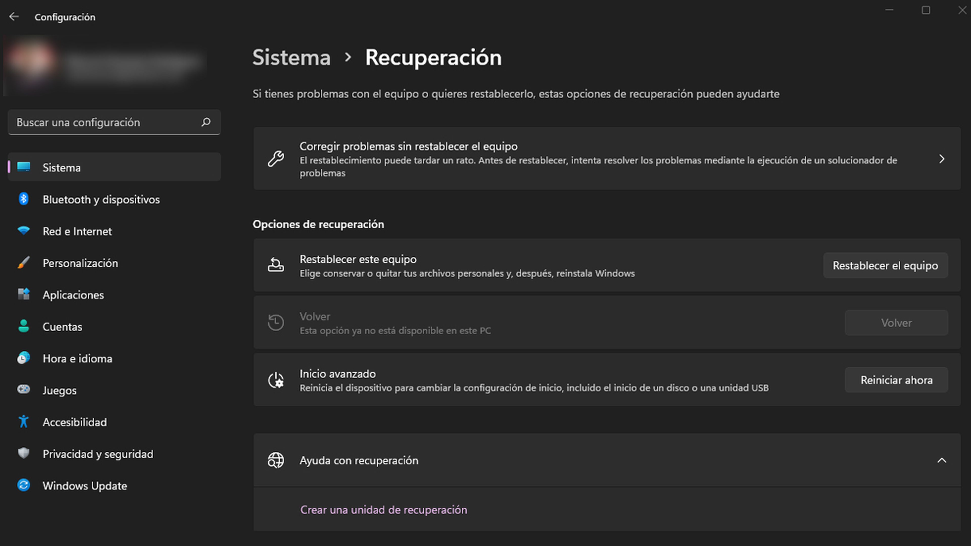Select Hora e idioma

tap(114, 358)
